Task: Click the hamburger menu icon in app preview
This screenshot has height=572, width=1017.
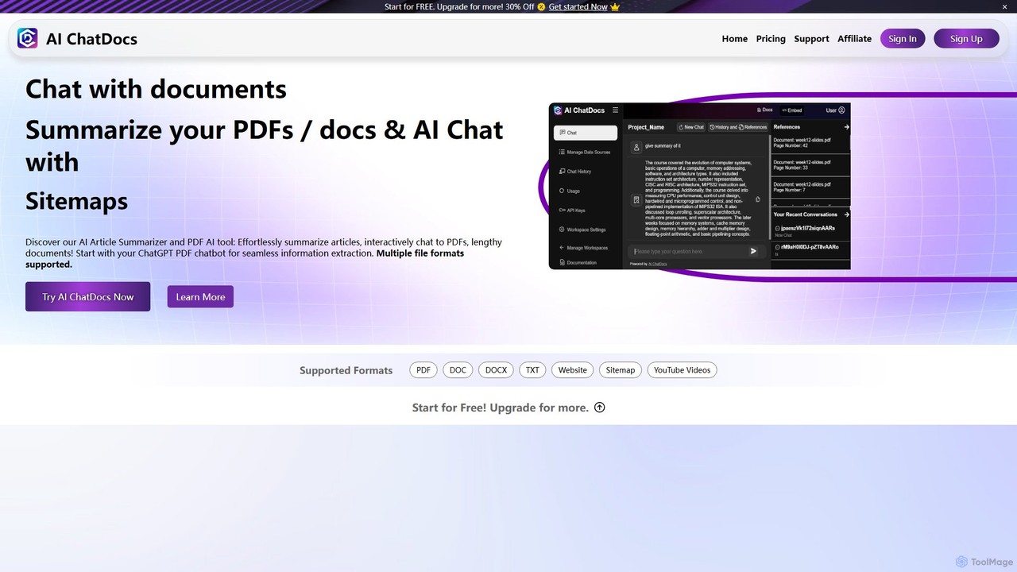Action: coord(615,110)
